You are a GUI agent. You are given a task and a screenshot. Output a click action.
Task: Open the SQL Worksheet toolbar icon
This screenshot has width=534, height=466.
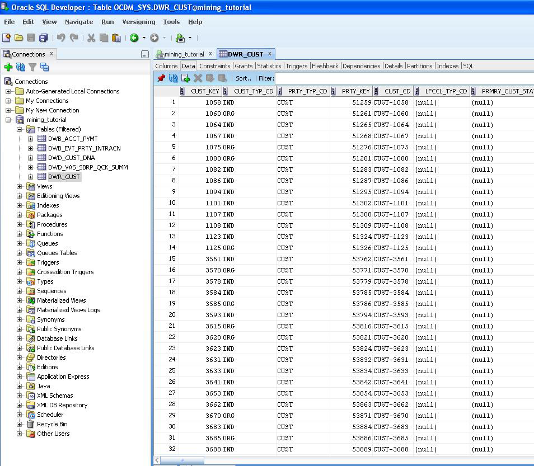180,38
